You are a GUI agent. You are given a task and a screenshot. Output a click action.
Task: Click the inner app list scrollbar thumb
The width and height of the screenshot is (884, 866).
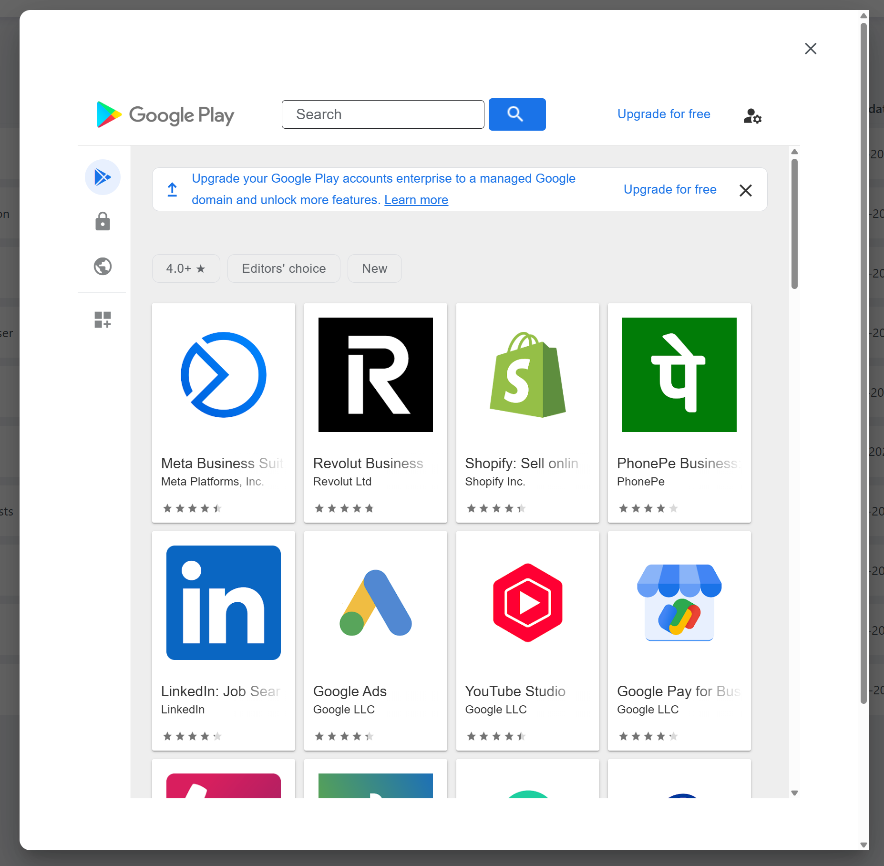794,224
